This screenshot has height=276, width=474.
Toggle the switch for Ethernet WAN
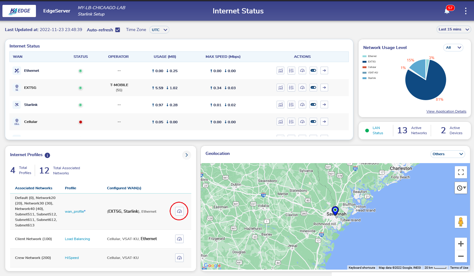click(313, 71)
